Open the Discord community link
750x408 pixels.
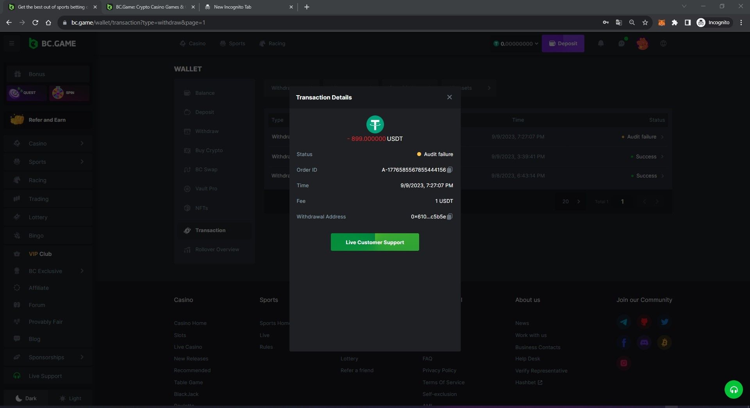click(644, 342)
